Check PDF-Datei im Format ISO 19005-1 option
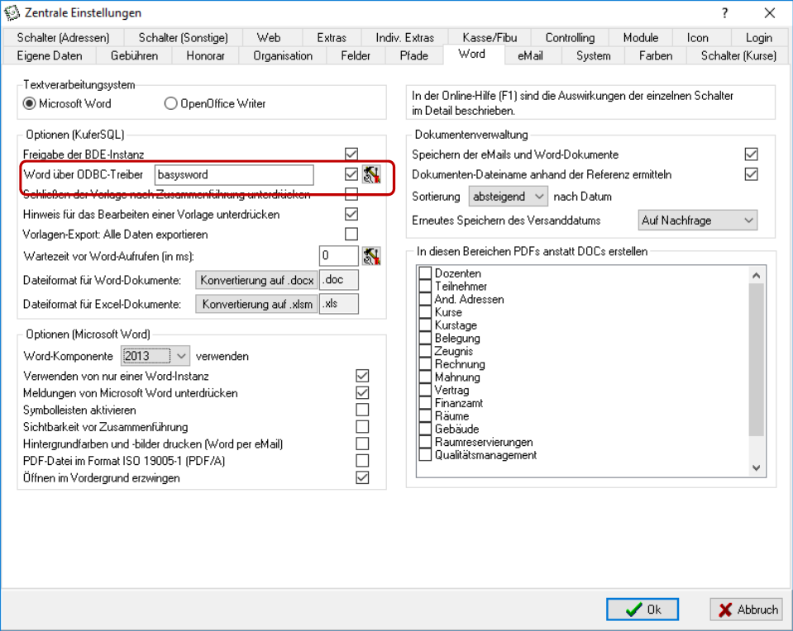This screenshot has height=631, width=793. [362, 461]
